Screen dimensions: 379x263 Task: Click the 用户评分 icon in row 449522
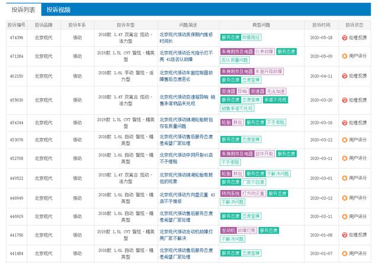pos(345,178)
